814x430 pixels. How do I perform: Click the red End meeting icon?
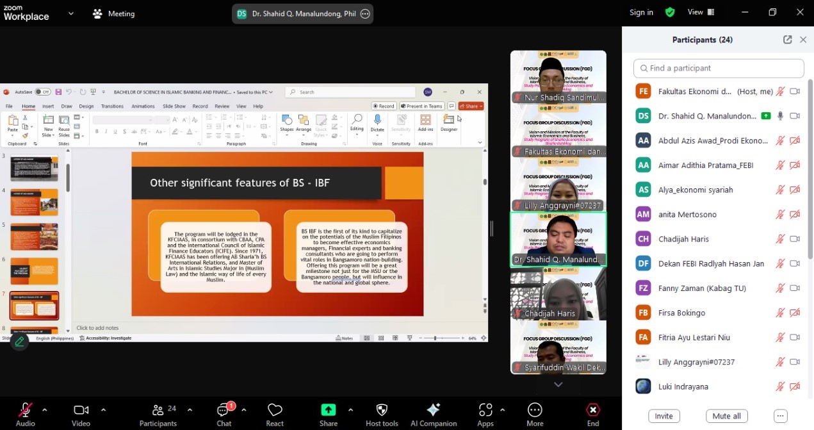click(593, 410)
